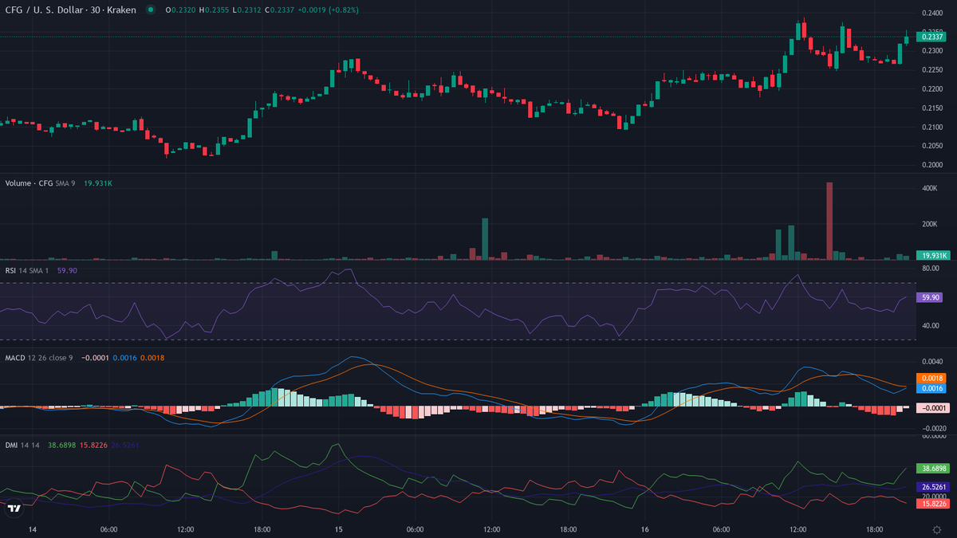
Task: Click date label 14 on time axis
Action: (x=33, y=529)
